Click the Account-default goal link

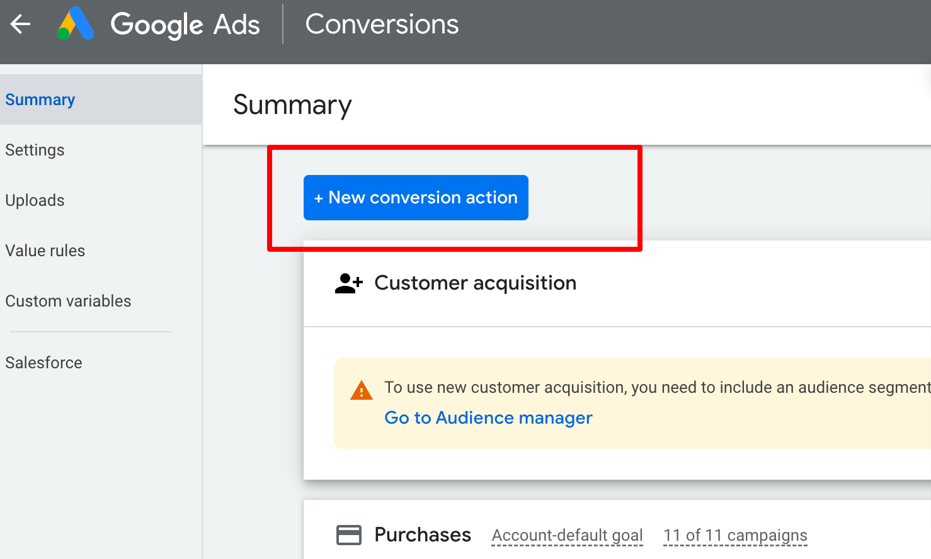point(566,534)
